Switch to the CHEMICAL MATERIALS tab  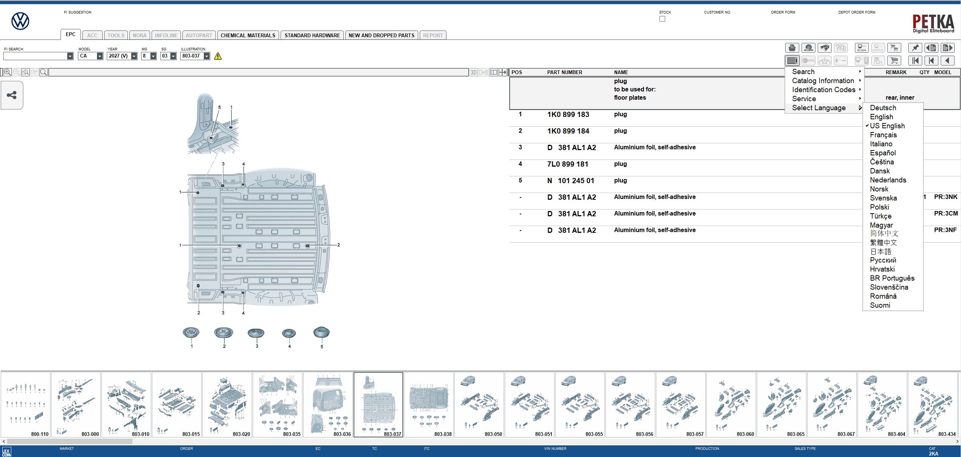click(248, 35)
